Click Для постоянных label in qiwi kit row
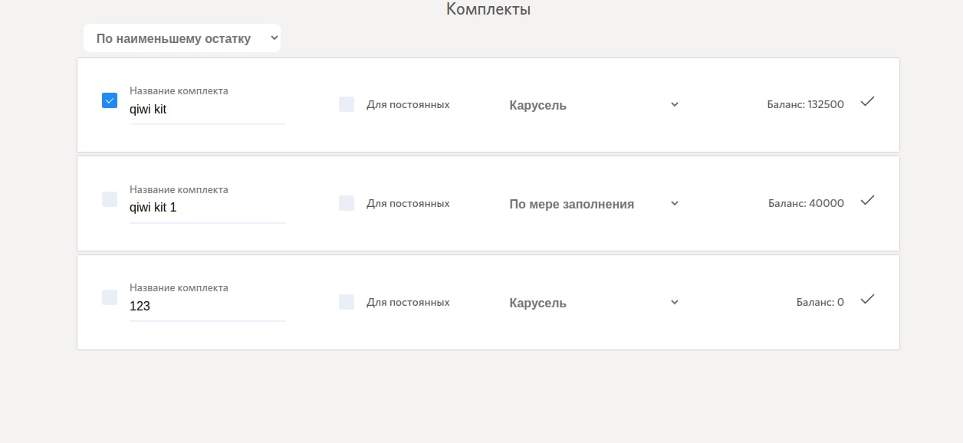Screen dimensions: 963x443 pos(408,104)
